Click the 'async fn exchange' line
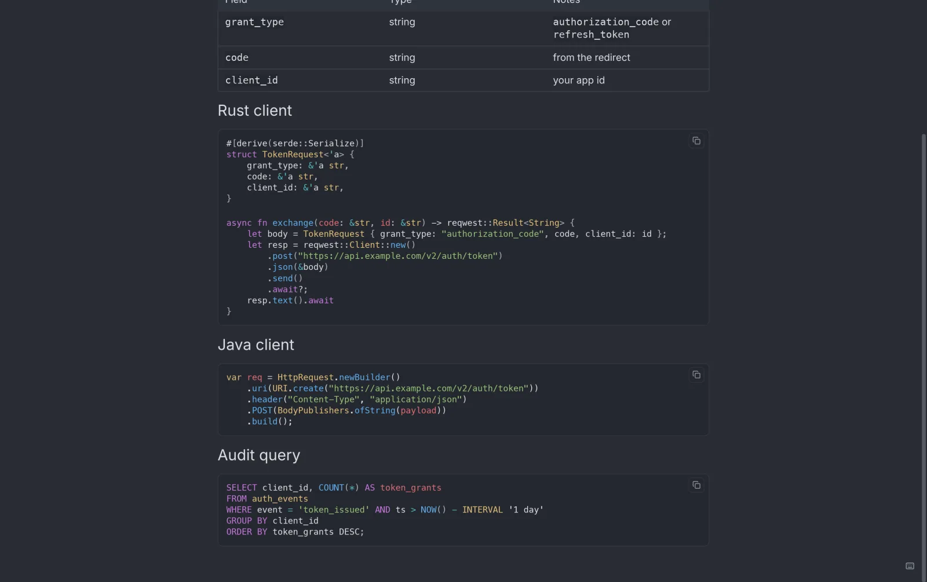 coord(400,223)
